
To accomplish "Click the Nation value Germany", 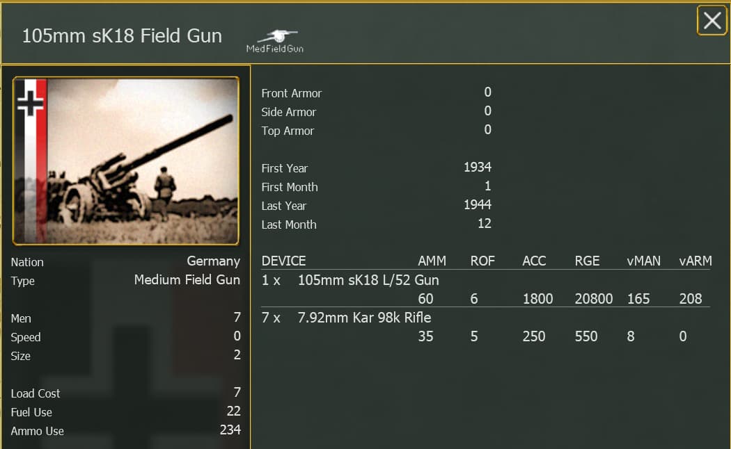I will click(x=213, y=261).
